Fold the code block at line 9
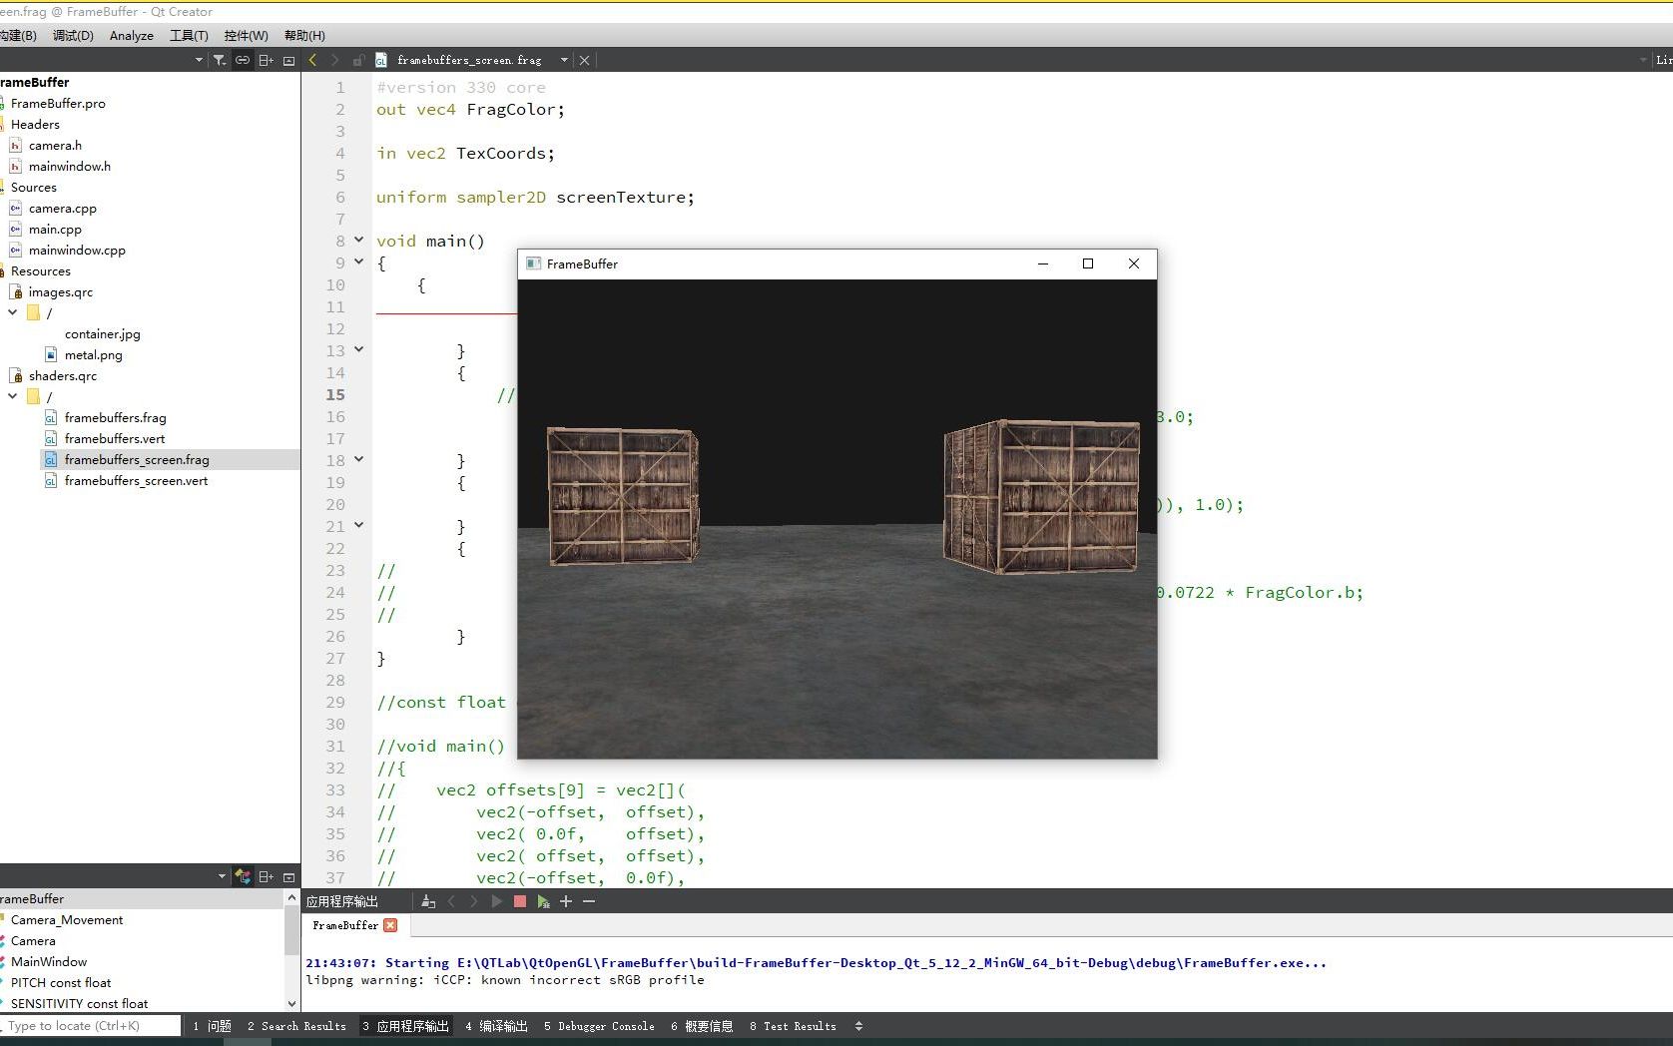The height and width of the screenshot is (1046, 1673). pos(359,261)
